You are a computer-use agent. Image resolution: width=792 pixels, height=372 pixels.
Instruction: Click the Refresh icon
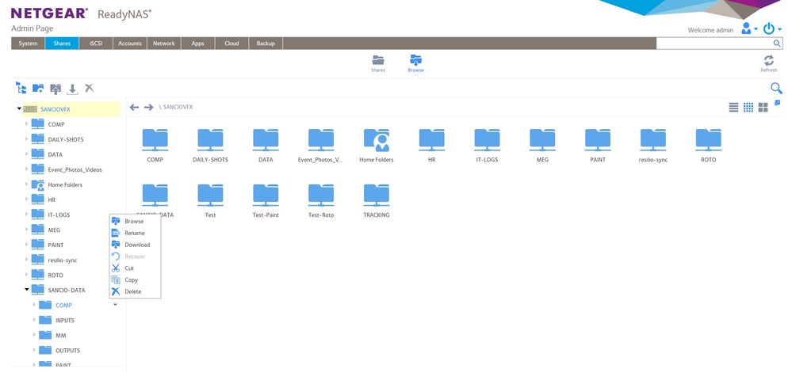(768, 63)
